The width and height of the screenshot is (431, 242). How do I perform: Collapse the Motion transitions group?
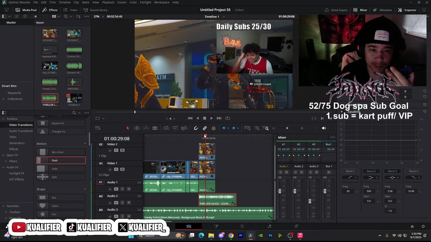(85, 144)
